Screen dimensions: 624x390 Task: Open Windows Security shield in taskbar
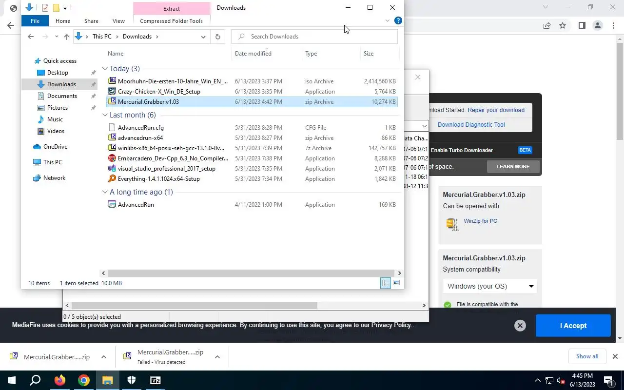132,380
